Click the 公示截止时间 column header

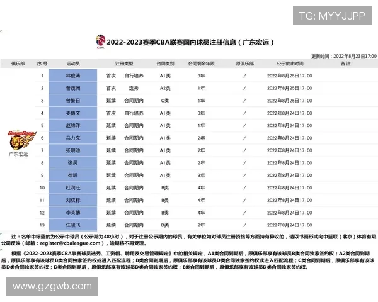click(290, 64)
